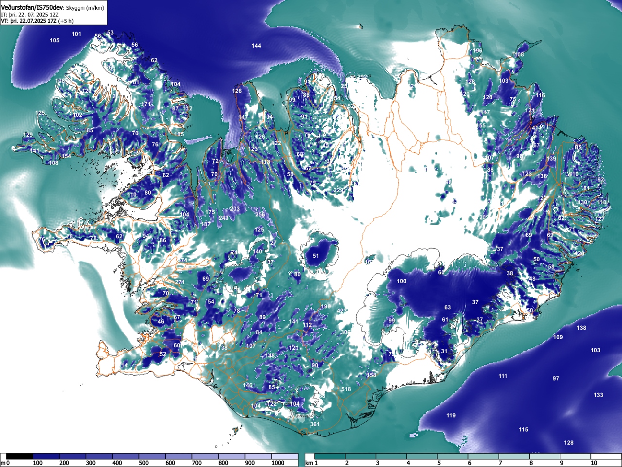
Task: Click the 256 visibility value on the map
Action: tap(260, 215)
